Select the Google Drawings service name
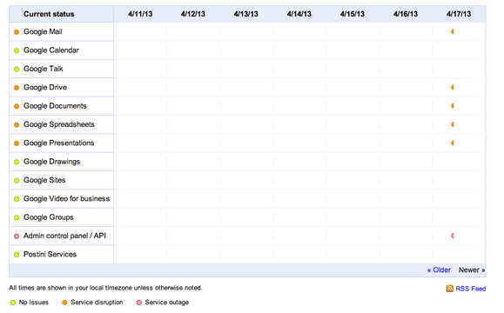Viewport: 504px width, 313px height. coord(51,162)
